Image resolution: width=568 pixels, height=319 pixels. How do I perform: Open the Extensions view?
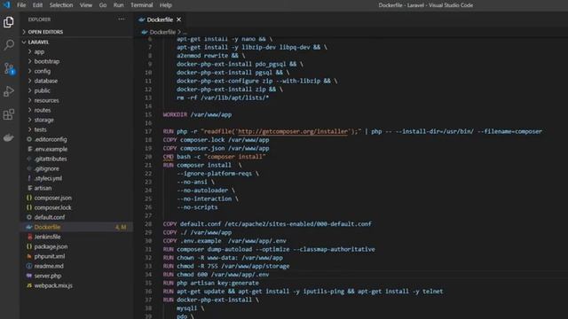pyautogui.click(x=9, y=114)
